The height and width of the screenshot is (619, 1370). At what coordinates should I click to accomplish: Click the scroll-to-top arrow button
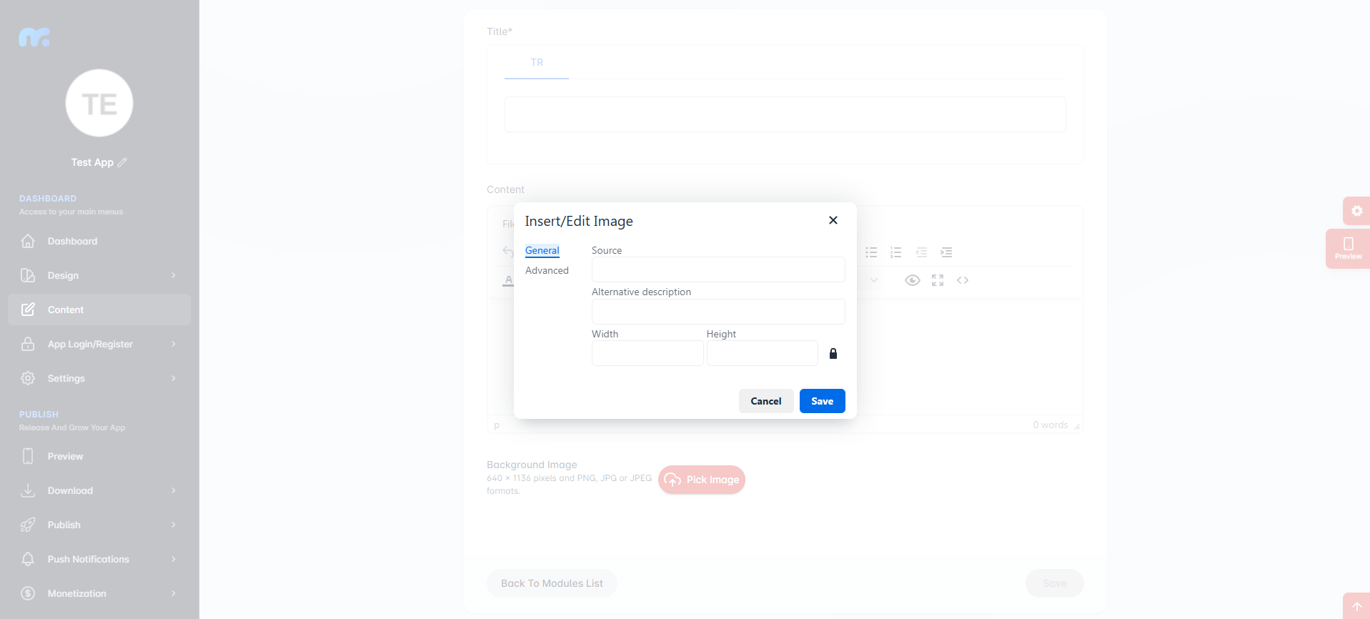tap(1356, 606)
